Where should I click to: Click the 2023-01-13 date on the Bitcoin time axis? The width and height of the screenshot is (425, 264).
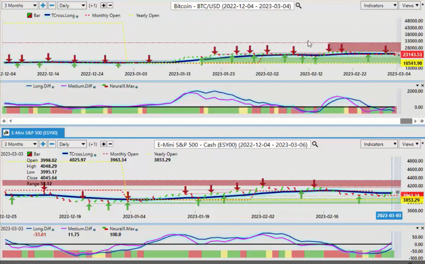tap(179, 74)
